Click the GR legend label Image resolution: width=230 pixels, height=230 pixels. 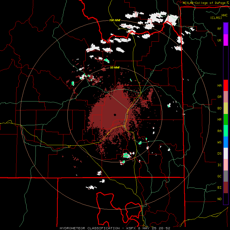[x=219, y=97]
